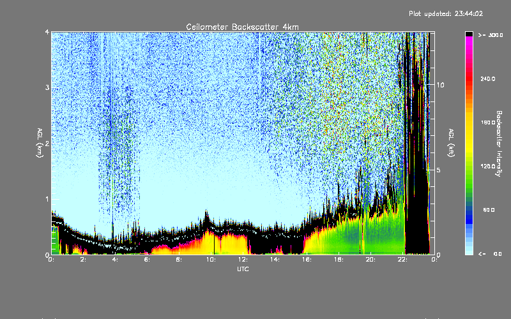Click the 4 km tick label on left axis
Image resolution: width=511 pixels, height=319 pixels.
pyautogui.click(x=47, y=33)
